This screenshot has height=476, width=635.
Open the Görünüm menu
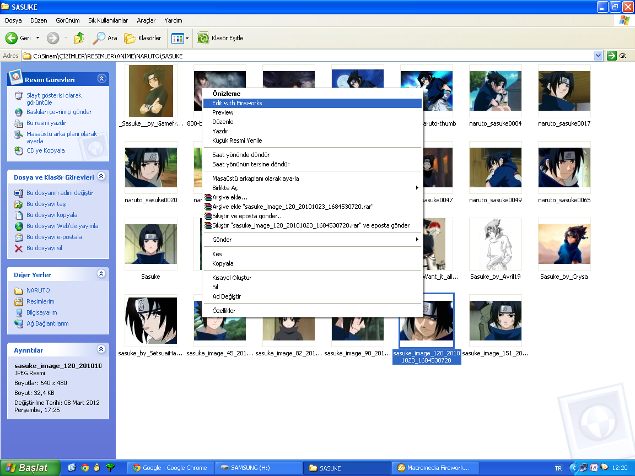click(x=68, y=20)
